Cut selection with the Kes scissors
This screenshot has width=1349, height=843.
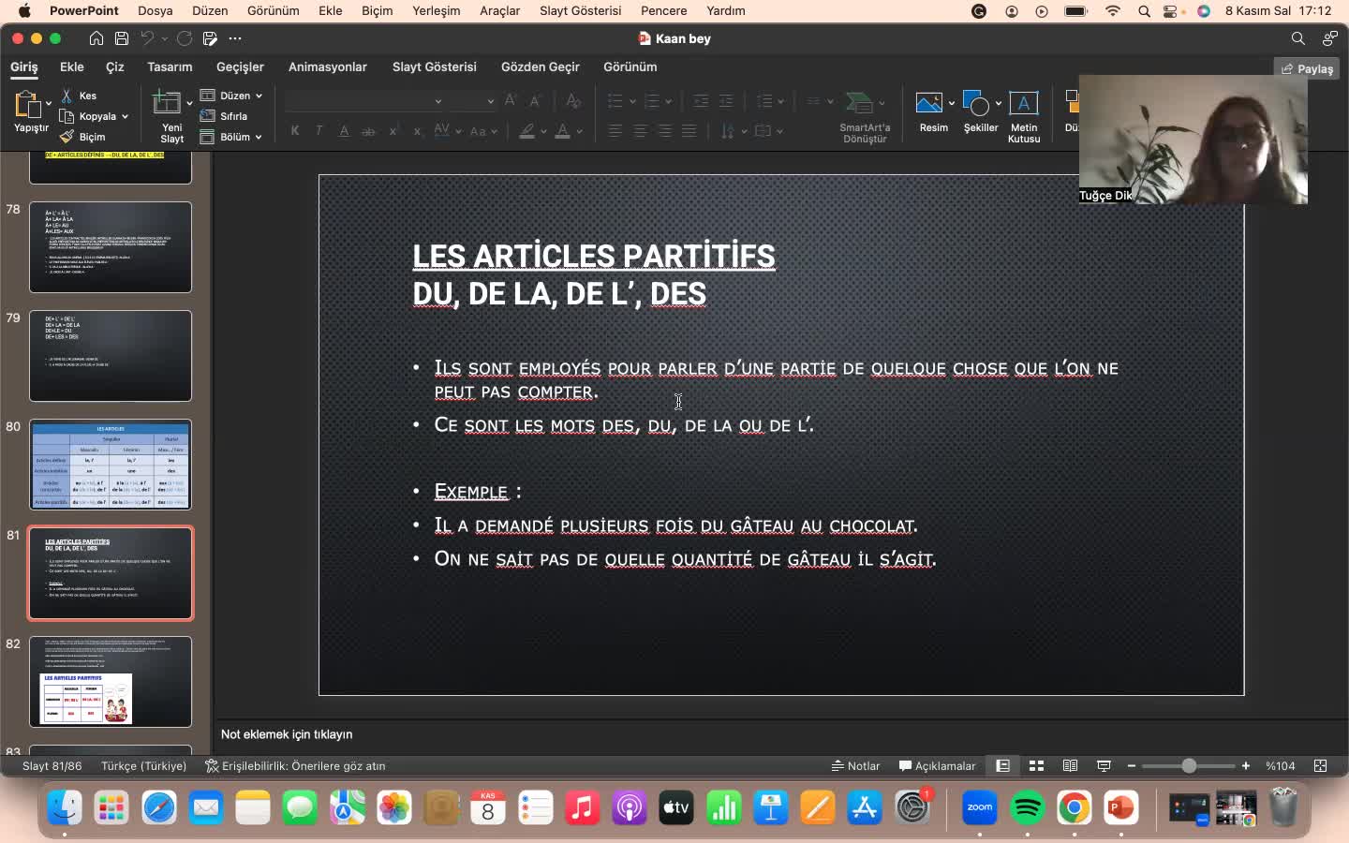tap(80, 96)
